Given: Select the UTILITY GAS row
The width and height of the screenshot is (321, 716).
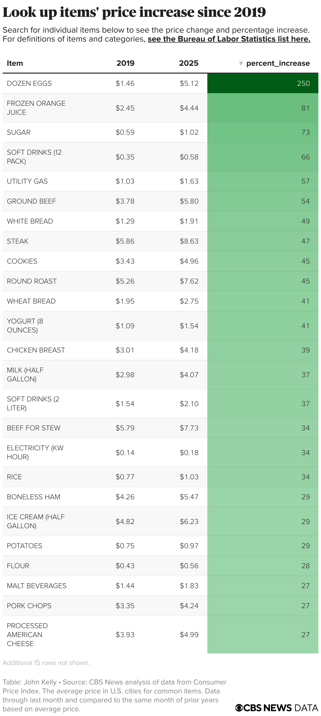Looking at the screenshot, I should pos(160,181).
